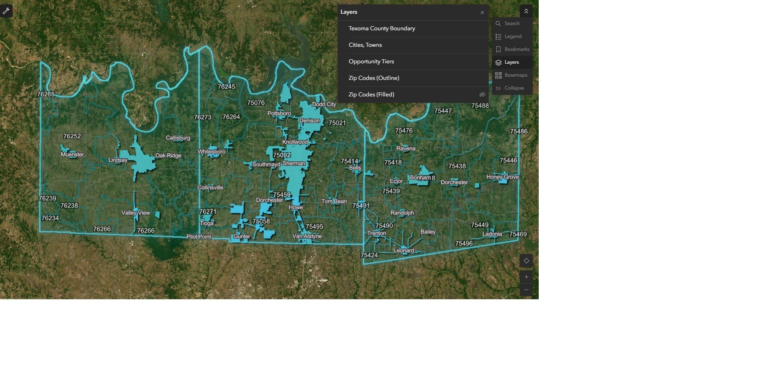Screen dimensions: 769x367
Task: Click the Ector town label
Action: 396,181
